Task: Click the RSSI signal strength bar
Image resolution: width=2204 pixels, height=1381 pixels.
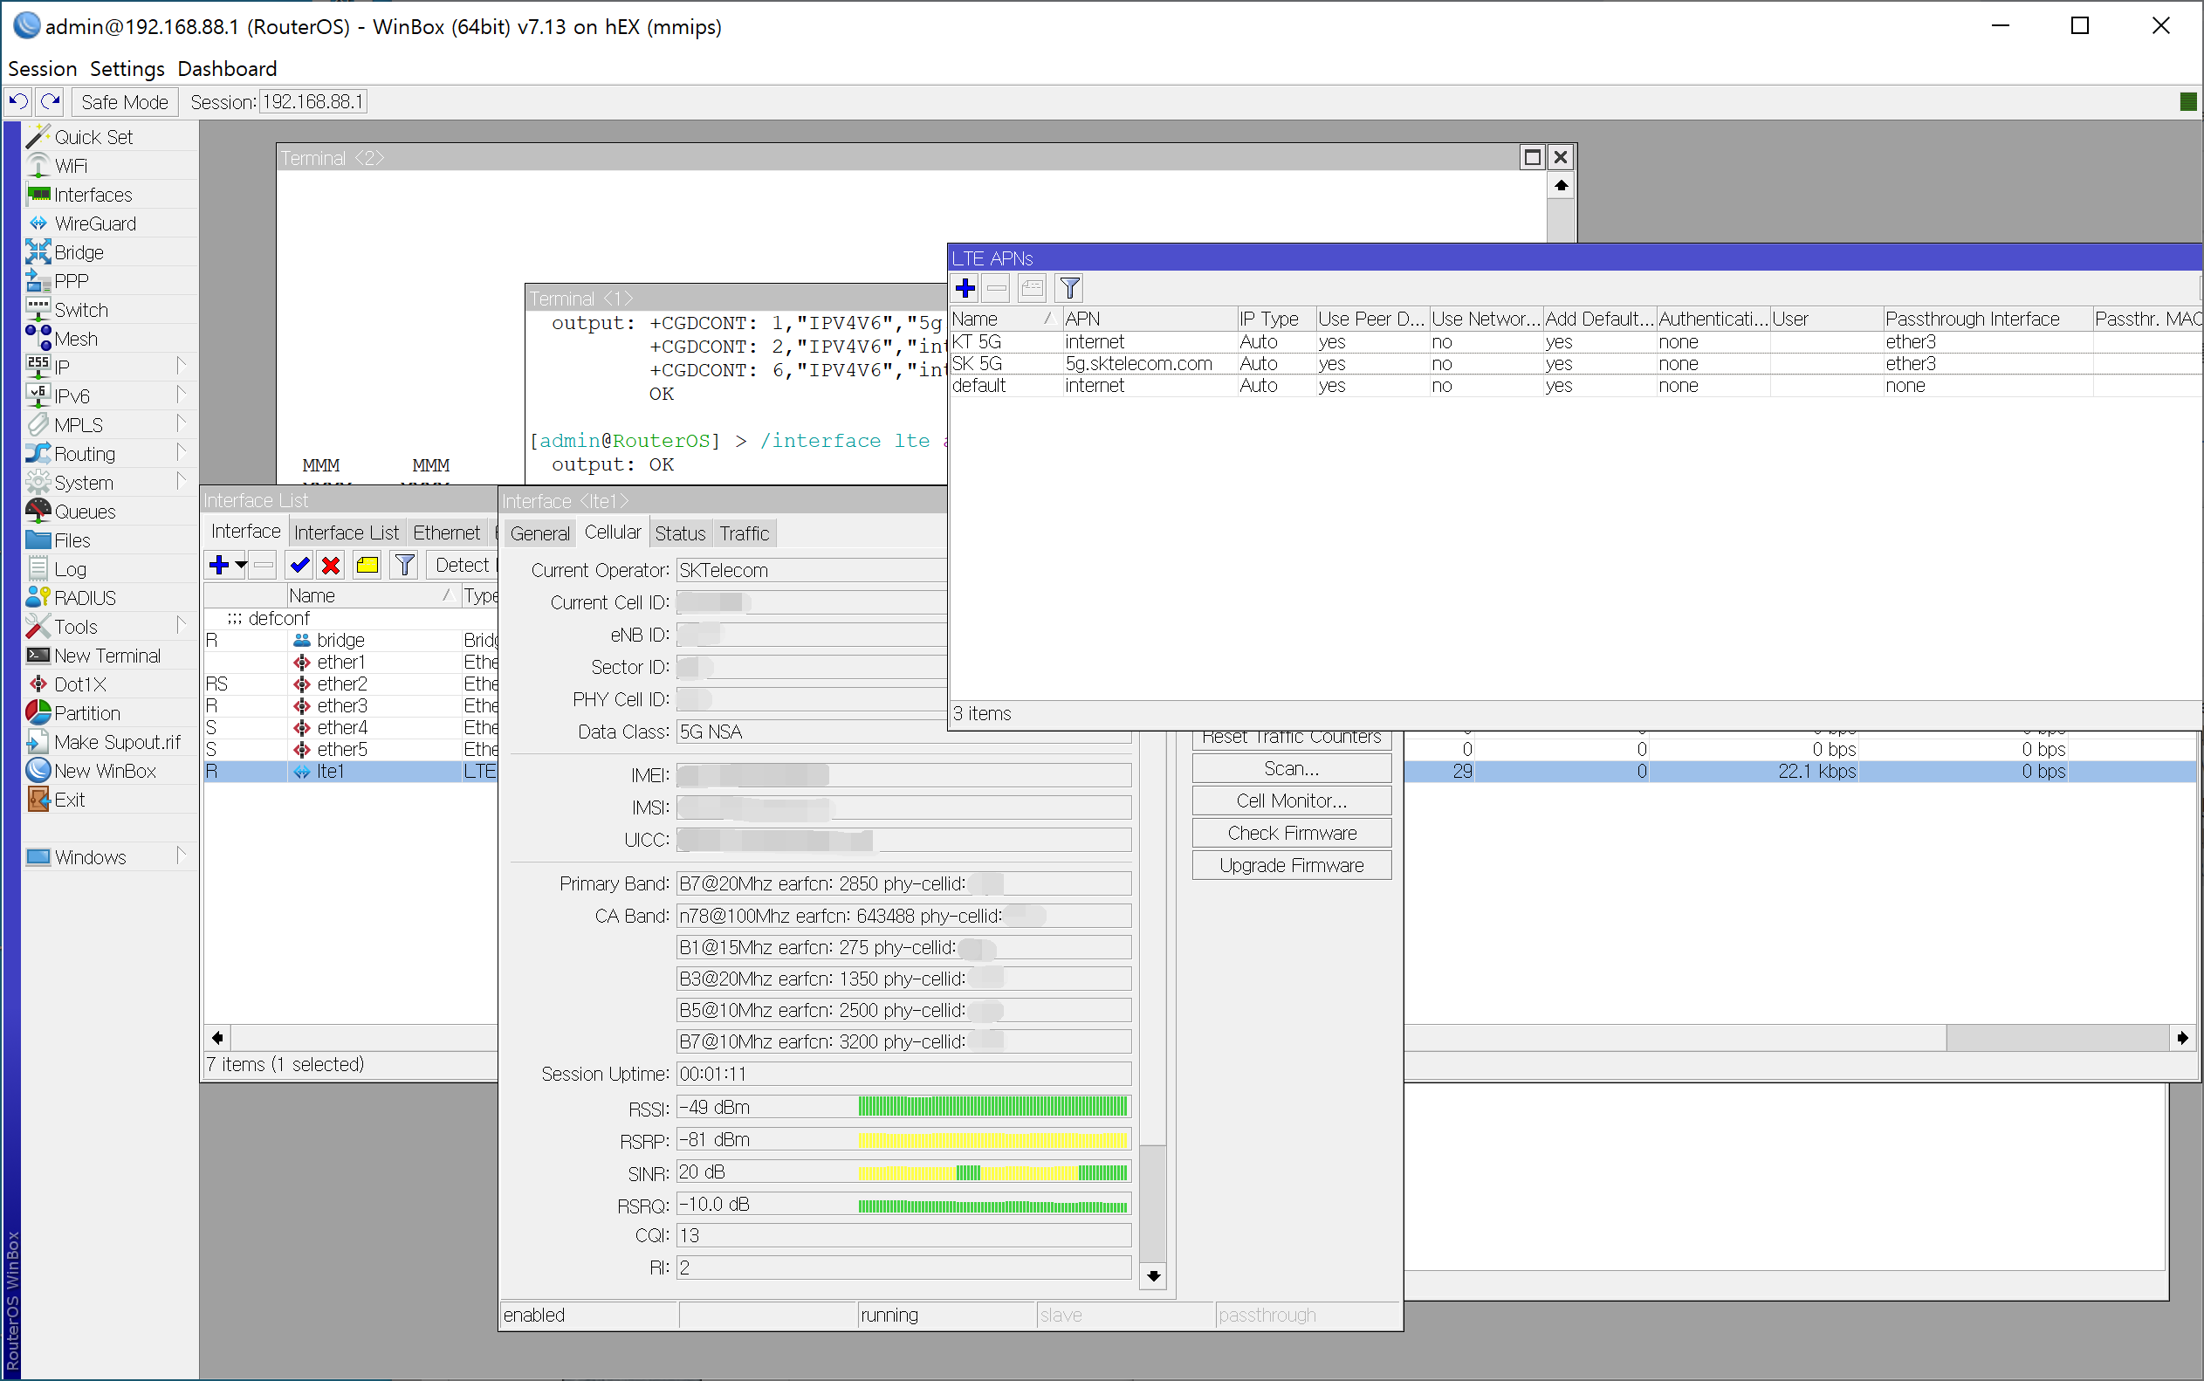Action: coord(992,1107)
